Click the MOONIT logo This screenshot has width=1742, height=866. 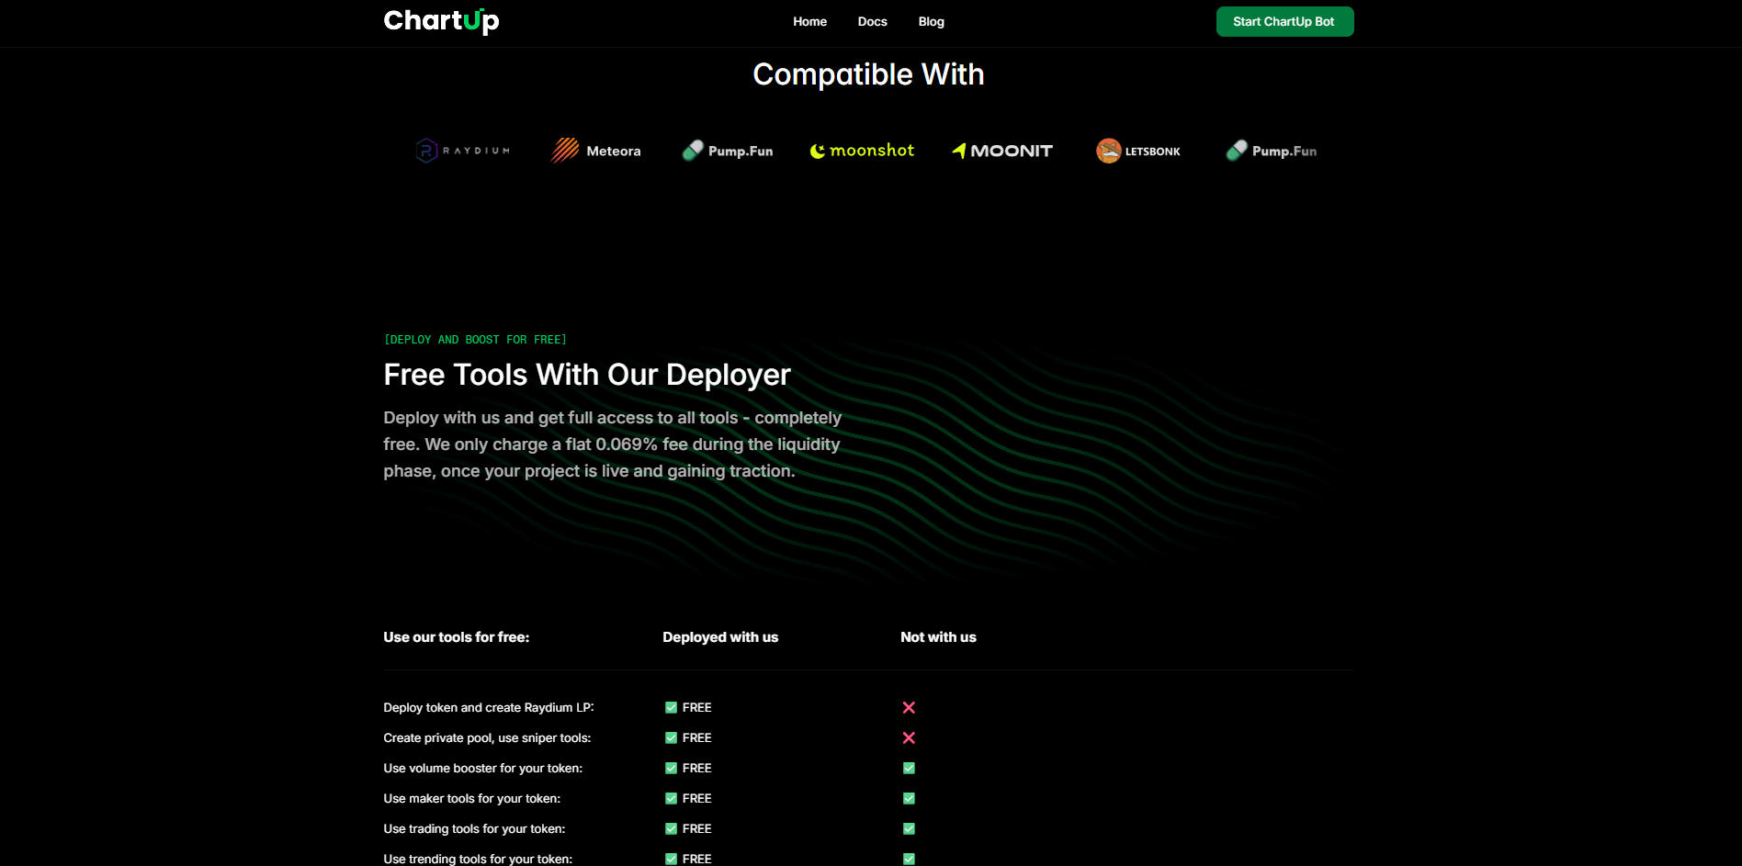click(x=1002, y=151)
